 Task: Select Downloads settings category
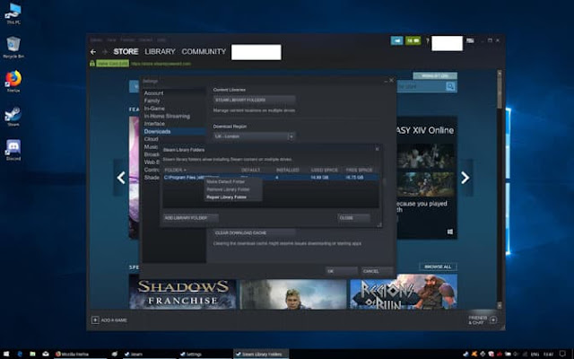click(174, 132)
